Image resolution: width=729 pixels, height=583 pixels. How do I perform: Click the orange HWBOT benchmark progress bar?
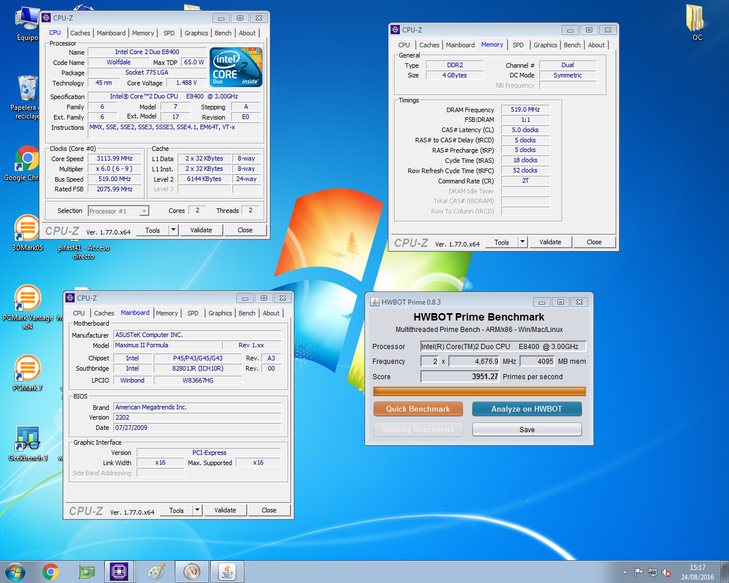(x=479, y=391)
